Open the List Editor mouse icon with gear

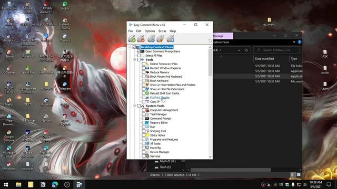(x=151, y=39)
